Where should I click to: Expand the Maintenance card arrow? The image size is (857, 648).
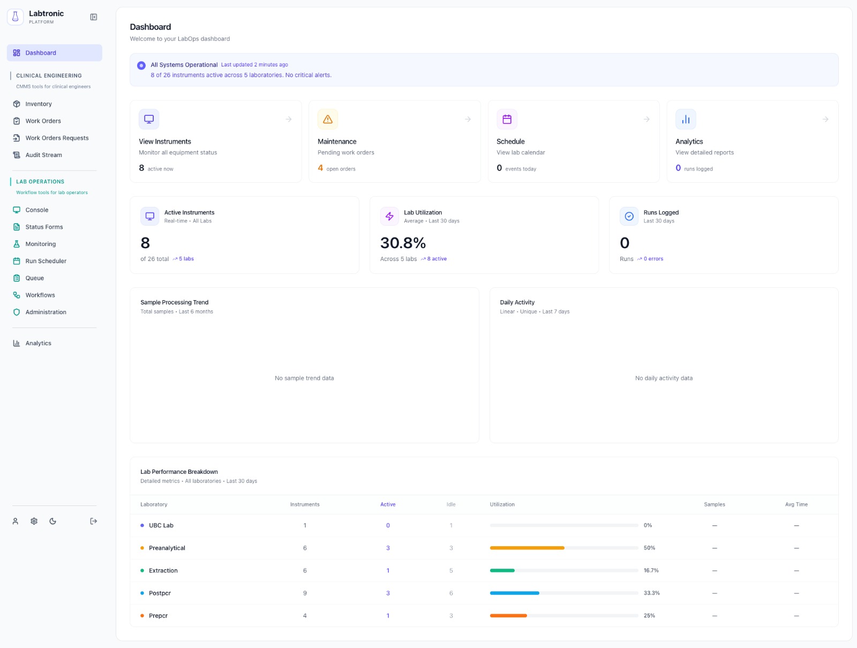(468, 119)
